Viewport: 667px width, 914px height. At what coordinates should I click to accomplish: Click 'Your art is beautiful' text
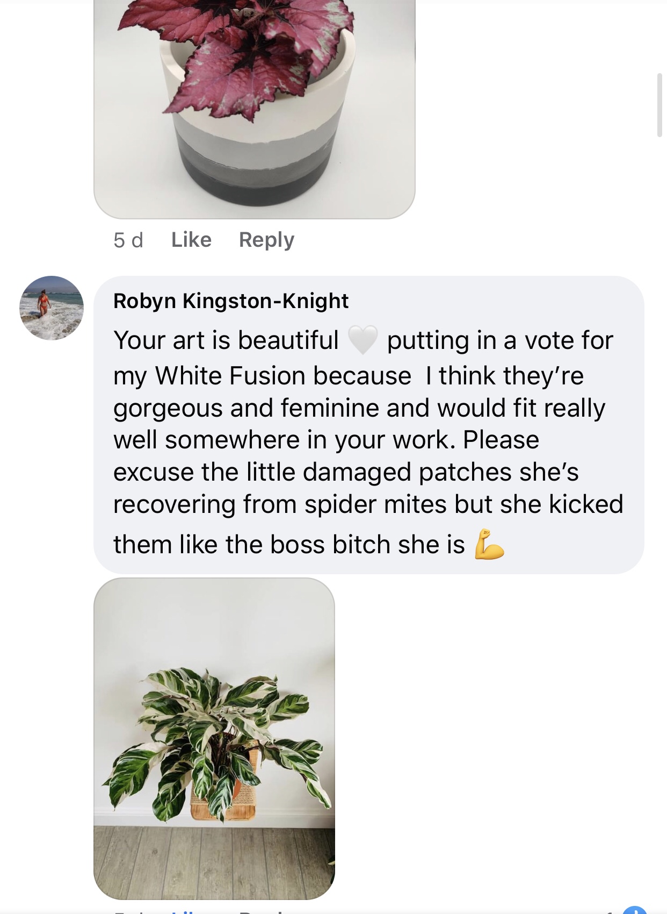[226, 340]
